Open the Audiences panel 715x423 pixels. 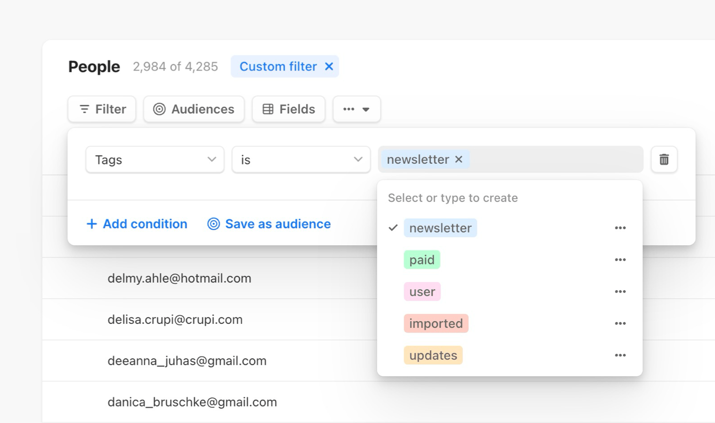(x=194, y=109)
